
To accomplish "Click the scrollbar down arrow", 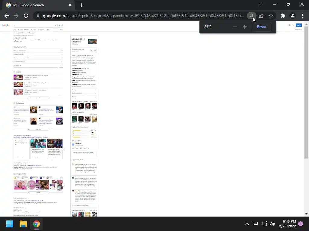I will tap(306, 214).
